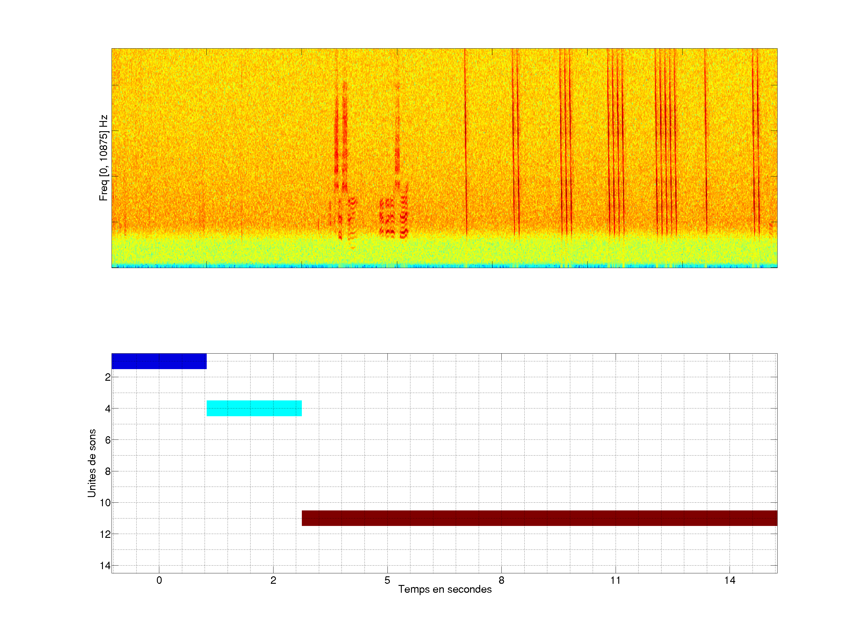Click the rightmost x-axis tick label 14
859x644 pixels.
coord(730,580)
